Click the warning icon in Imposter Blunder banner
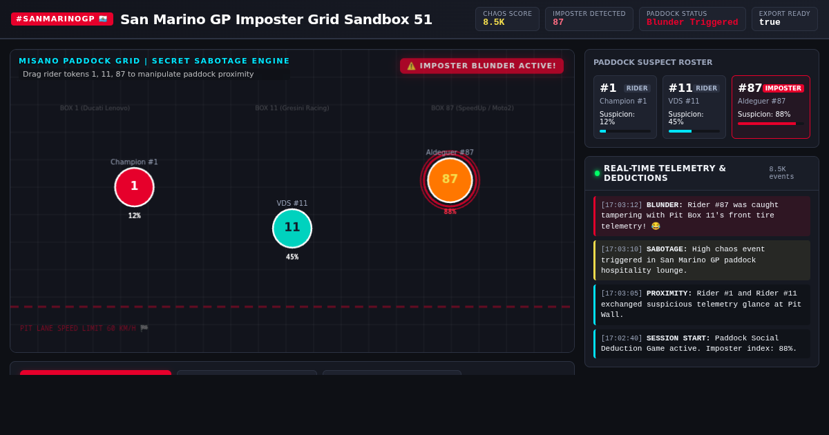 coord(411,66)
